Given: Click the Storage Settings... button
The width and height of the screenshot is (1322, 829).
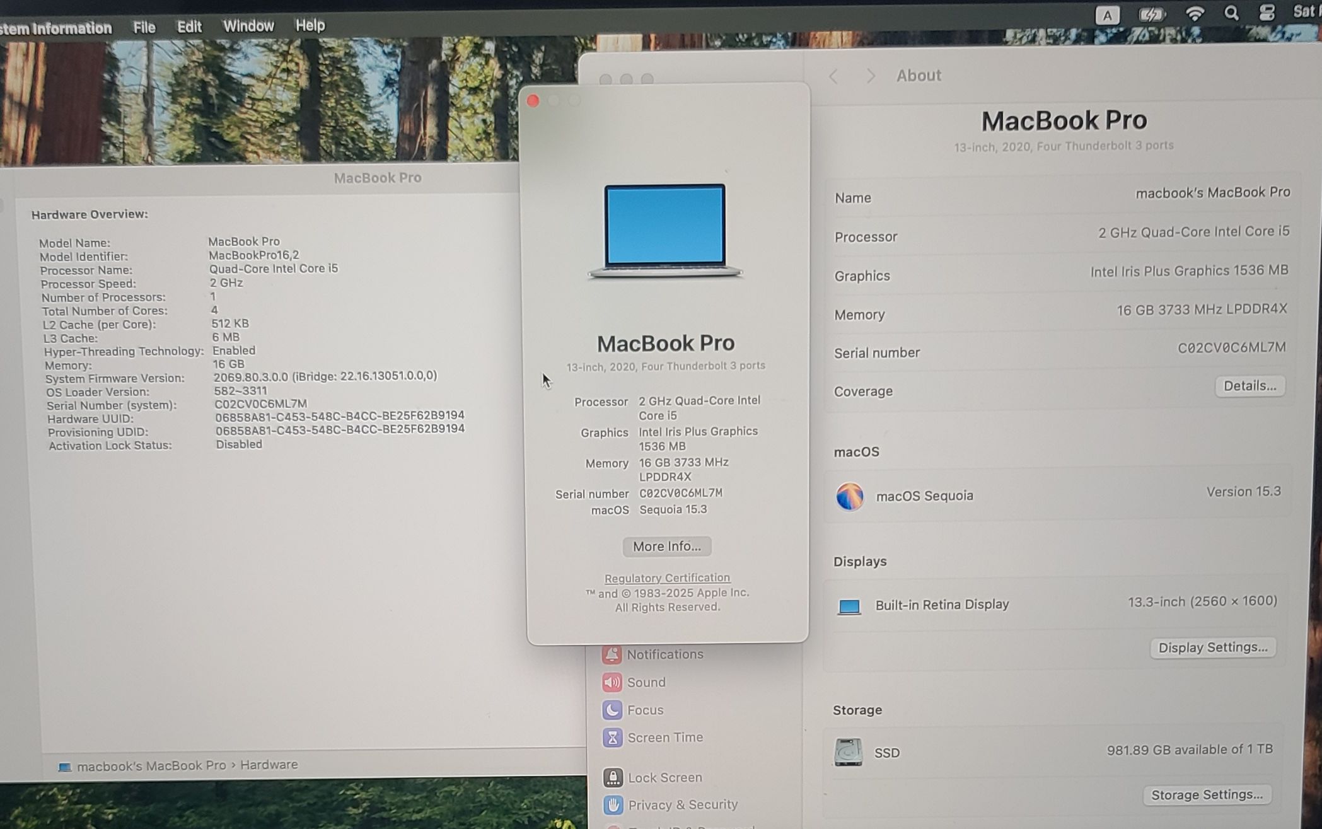Looking at the screenshot, I should point(1206,795).
